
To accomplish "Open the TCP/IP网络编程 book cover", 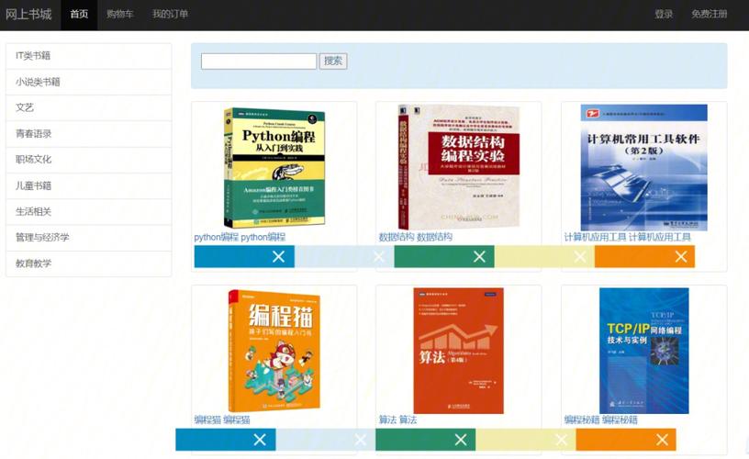I will pos(644,351).
